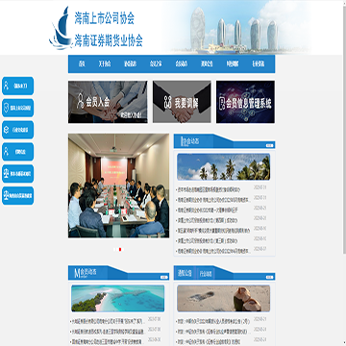Click the shield icon on second sidebar button
Screen dimensions: 346x346
[6, 108]
